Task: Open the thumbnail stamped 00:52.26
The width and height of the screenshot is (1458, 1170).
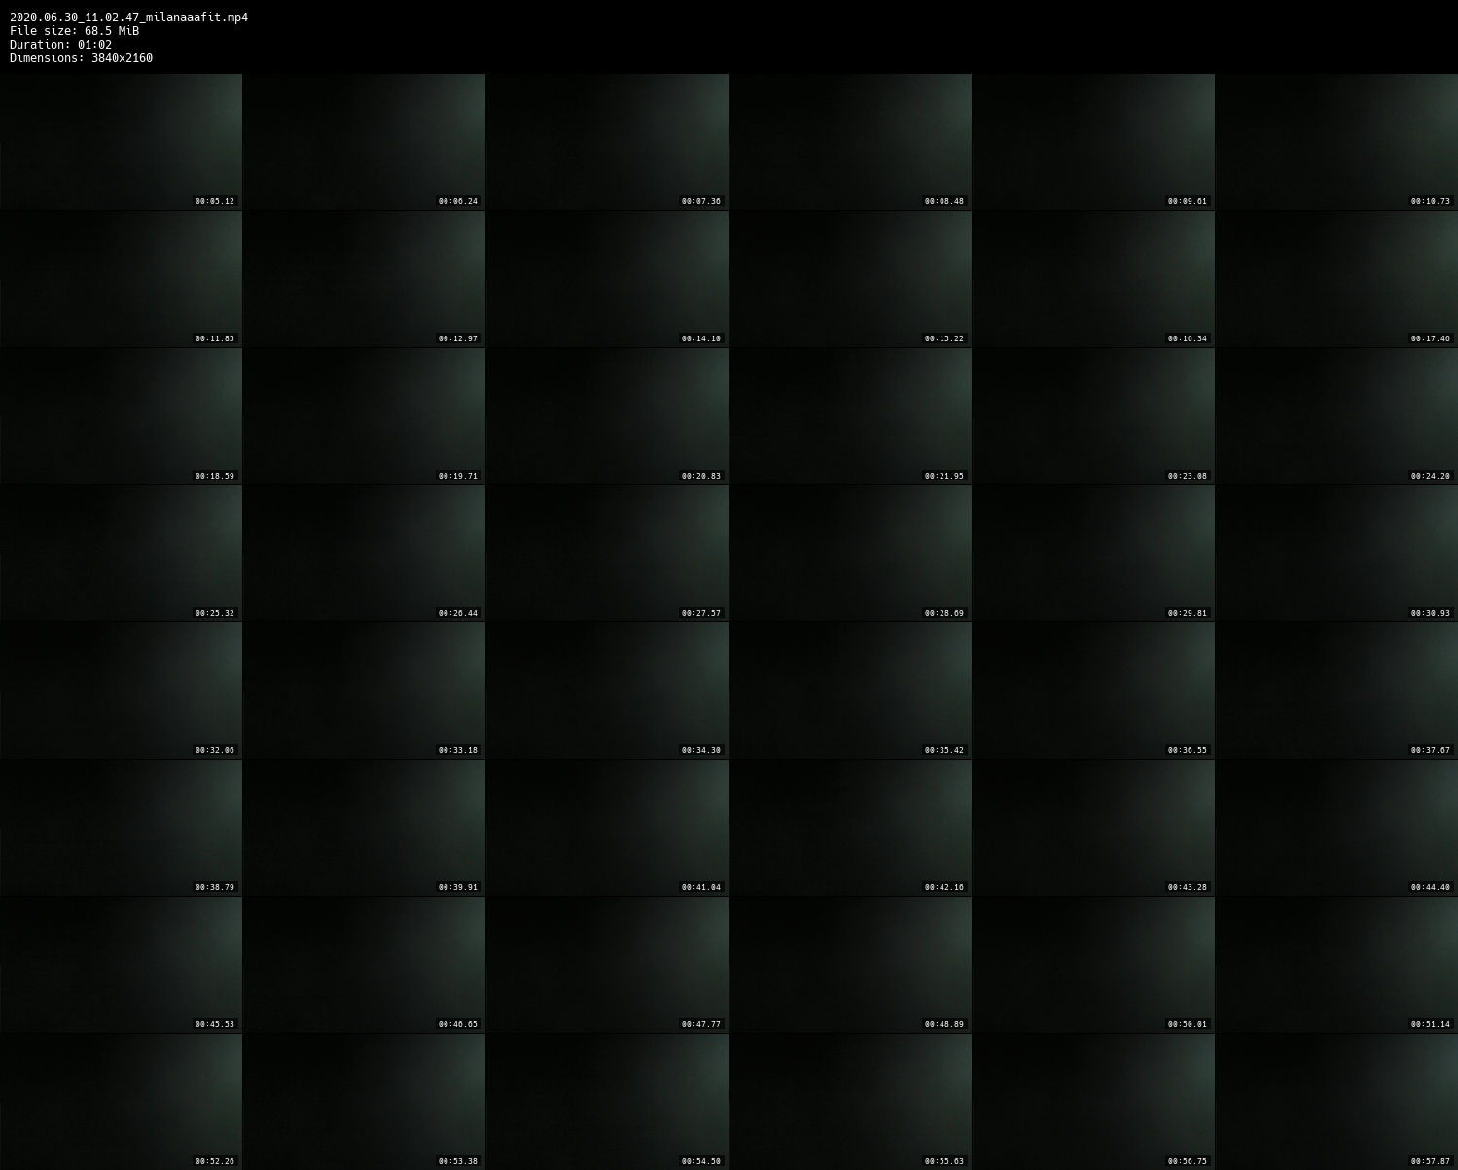Action: pos(121,1102)
